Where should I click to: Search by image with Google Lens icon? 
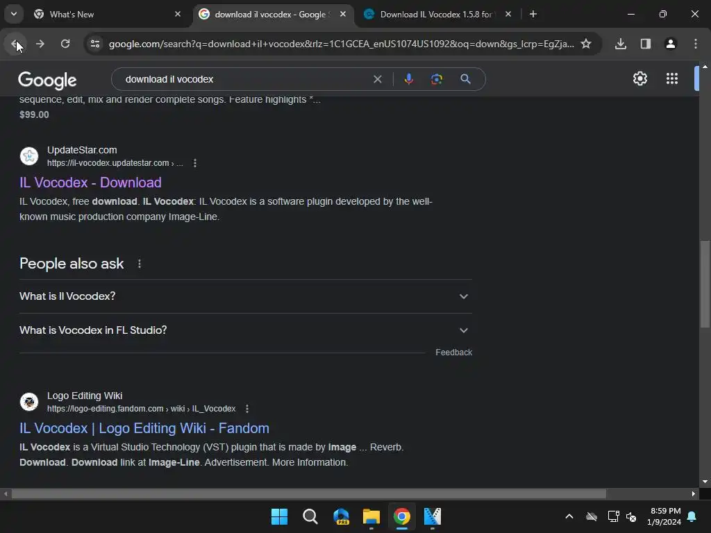tap(437, 79)
